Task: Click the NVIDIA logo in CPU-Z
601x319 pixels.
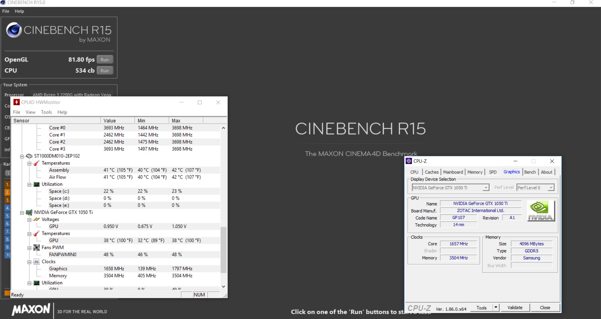Action: 541,211
